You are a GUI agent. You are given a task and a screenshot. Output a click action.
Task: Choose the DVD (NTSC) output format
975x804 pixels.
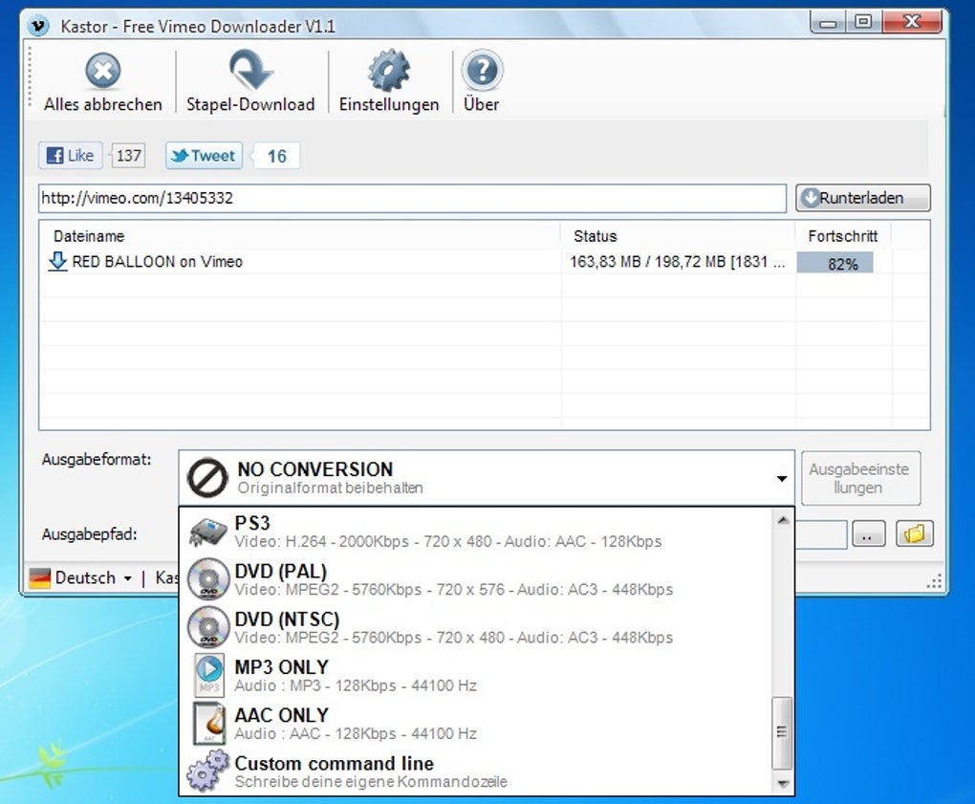point(476,627)
